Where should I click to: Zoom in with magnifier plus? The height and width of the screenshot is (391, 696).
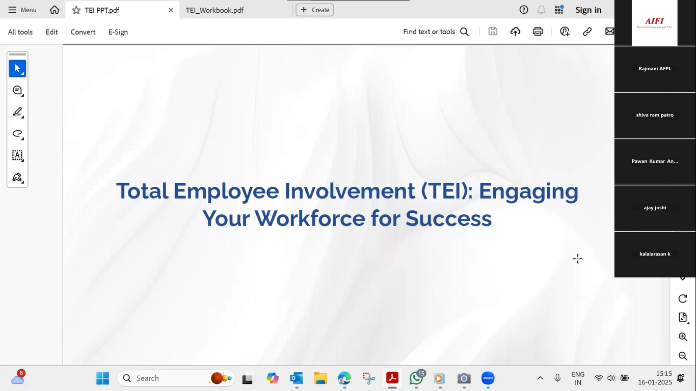[683, 337]
